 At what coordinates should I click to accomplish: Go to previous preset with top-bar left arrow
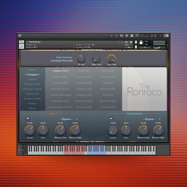click(x=111, y=36)
